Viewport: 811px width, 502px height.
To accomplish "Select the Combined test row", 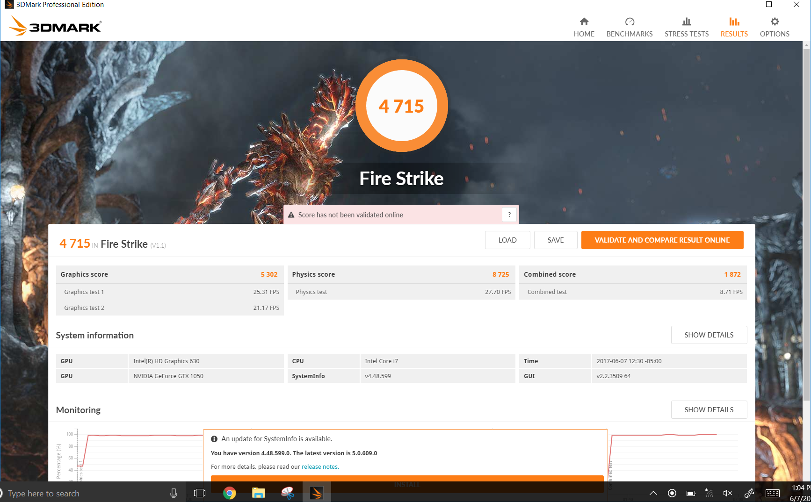I will (633, 292).
